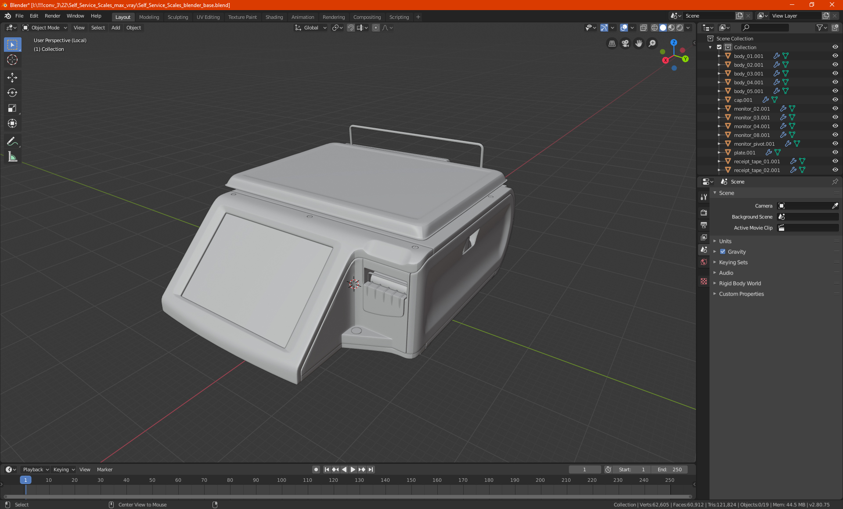
Task: Expand the Custom Properties panel
Action: [x=741, y=294]
